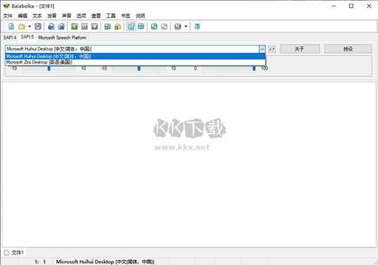Click the yellow and green folder icon
This screenshot has height=265, width=378.
pyautogui.click(x=118, y=26)
